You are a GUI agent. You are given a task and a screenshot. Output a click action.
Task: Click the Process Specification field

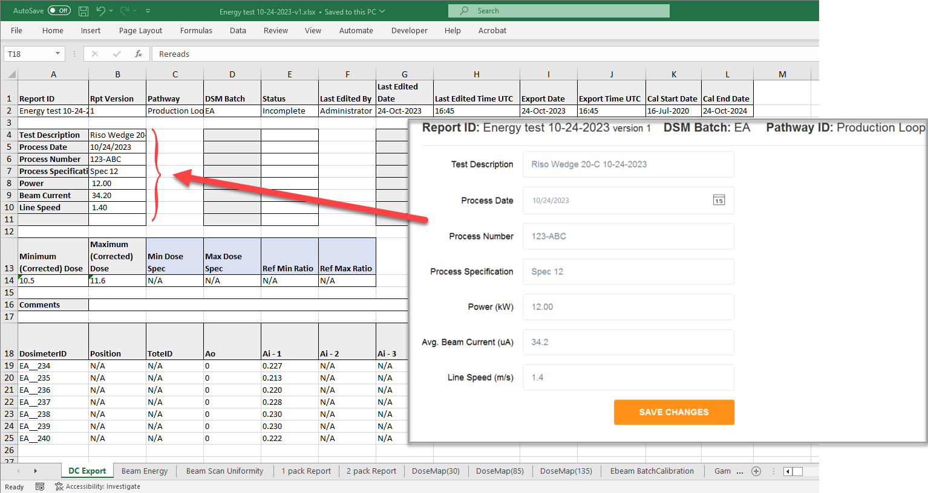click(629, 272)
